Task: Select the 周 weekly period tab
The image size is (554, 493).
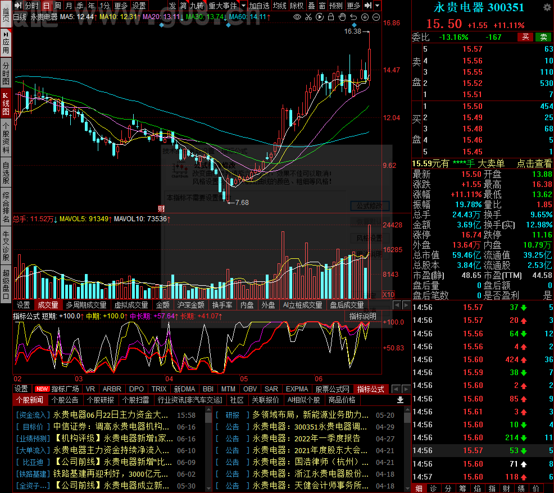Action: (x=58, y=6)
